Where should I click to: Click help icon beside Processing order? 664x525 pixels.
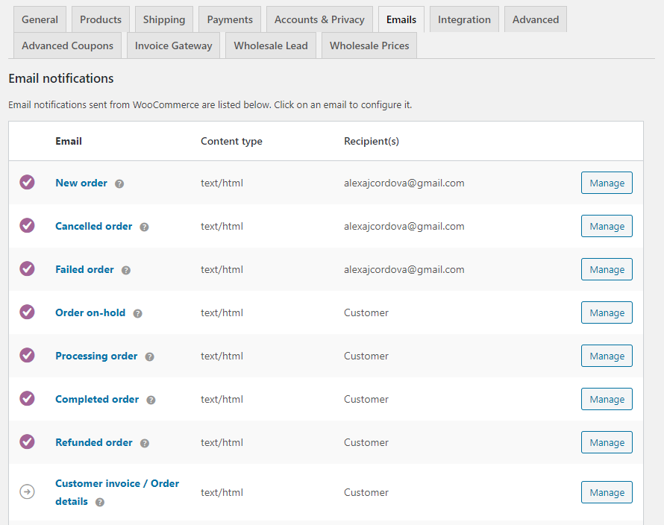point(149,356)
